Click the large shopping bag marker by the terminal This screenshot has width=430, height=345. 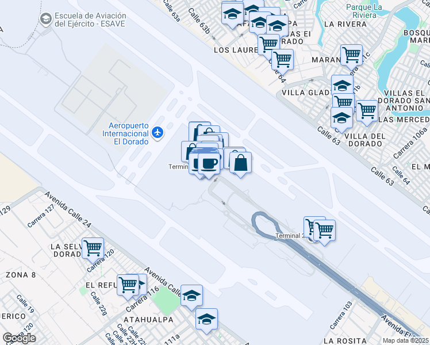pos(240,163)
